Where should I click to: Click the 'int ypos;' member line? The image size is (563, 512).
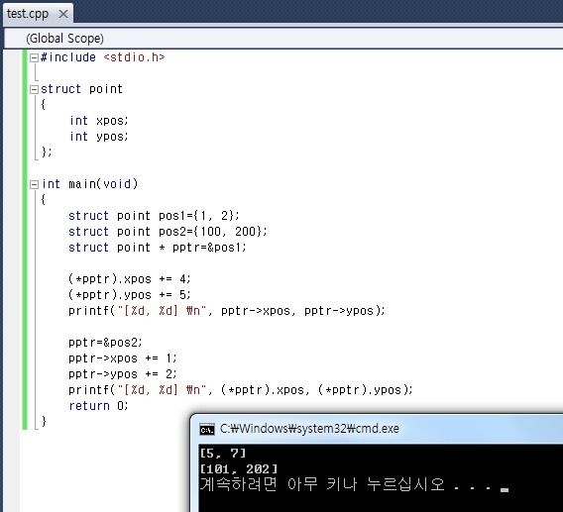tap(99, 137)
